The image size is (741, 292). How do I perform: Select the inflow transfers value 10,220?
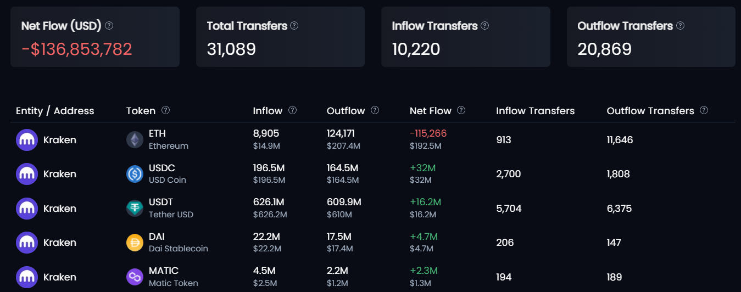(x=416, y=49)
